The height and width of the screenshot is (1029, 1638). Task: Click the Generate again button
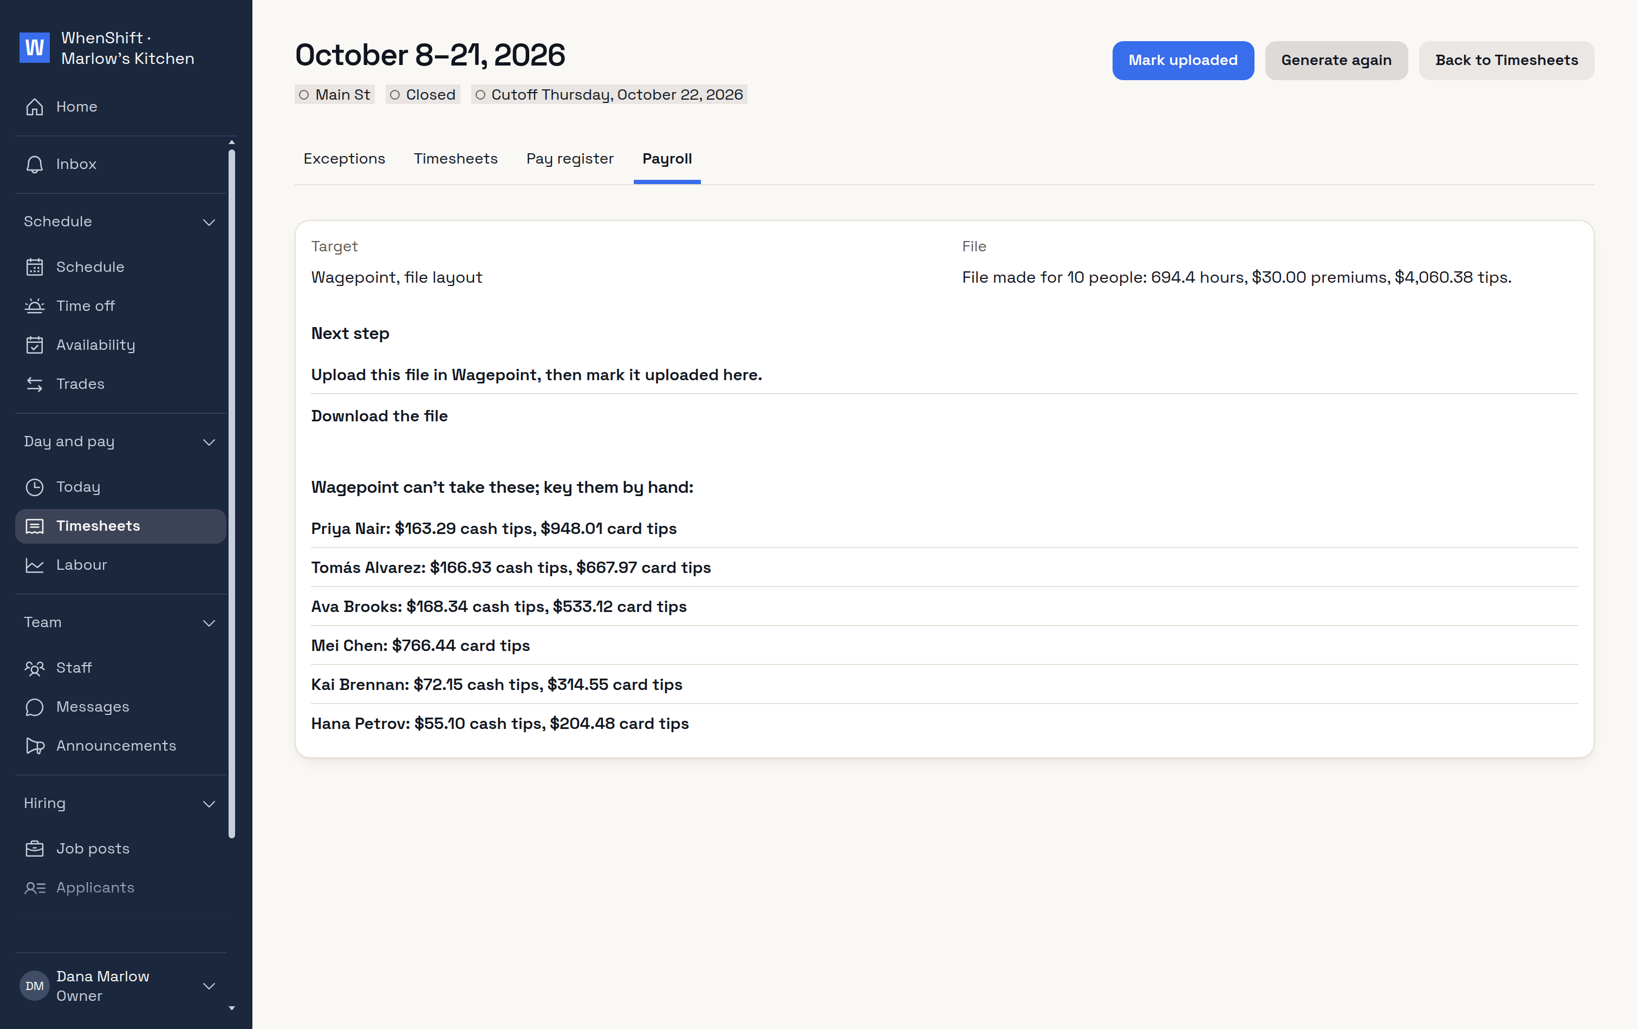click(1336, 61)
